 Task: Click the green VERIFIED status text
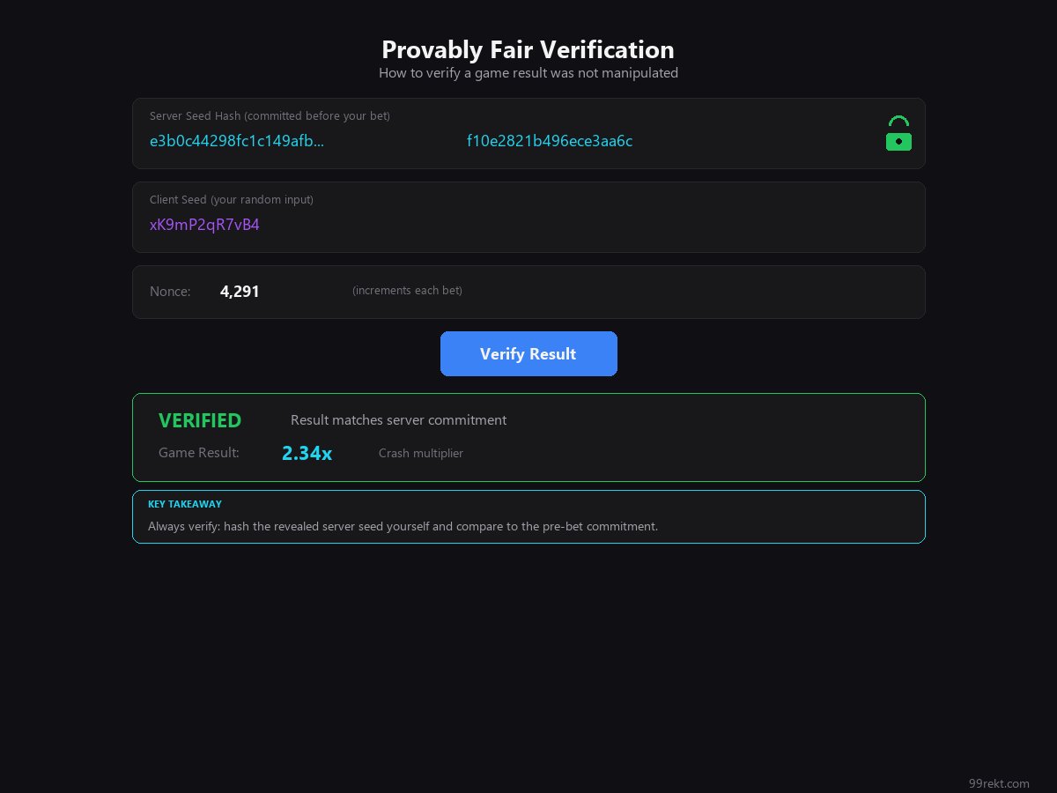tap(200, 421)
